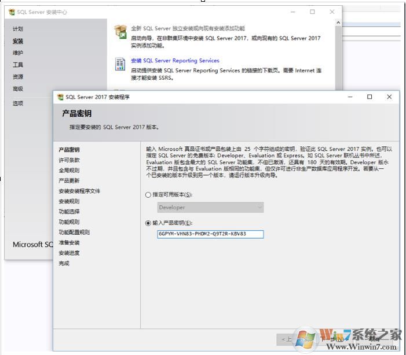Close the SQL Server 安装中心 window

[x=332, y=12]
